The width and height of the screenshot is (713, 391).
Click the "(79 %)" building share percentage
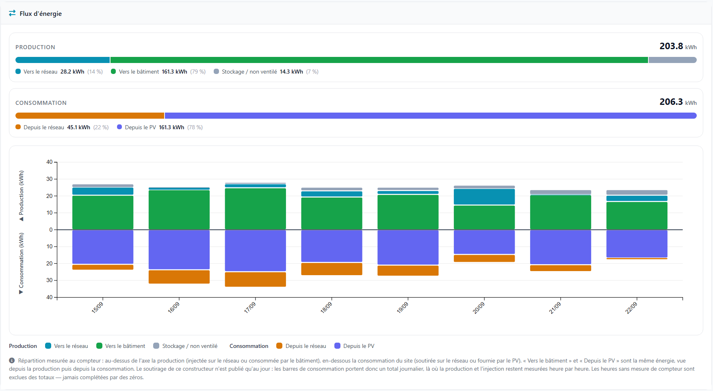198,72
